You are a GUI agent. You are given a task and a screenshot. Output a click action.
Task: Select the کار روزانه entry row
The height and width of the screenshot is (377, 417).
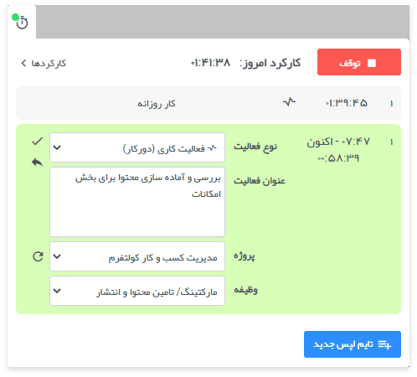tap(208, 103)
